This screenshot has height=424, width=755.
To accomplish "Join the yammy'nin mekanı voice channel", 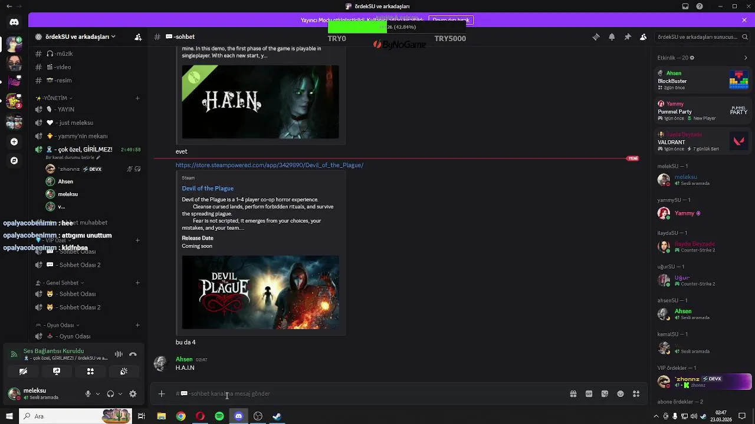I will point(88,136).
